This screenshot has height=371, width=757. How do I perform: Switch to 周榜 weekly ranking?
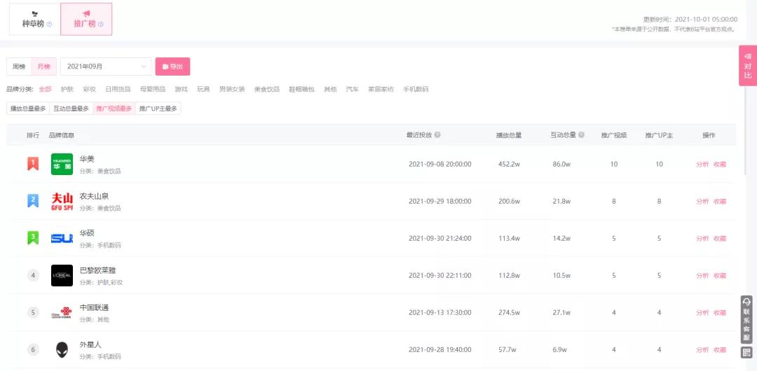pos(19,66)
